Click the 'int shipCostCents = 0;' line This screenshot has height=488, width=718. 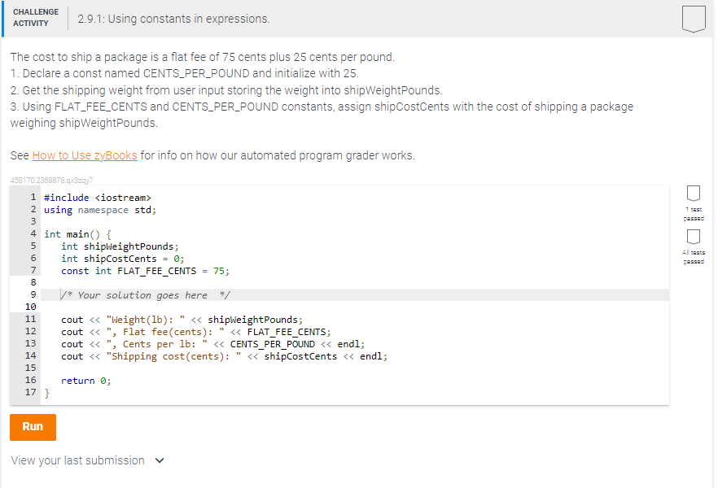point(123,259)
